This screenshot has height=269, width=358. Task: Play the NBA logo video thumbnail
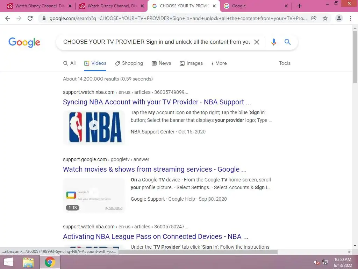(94, 127)
